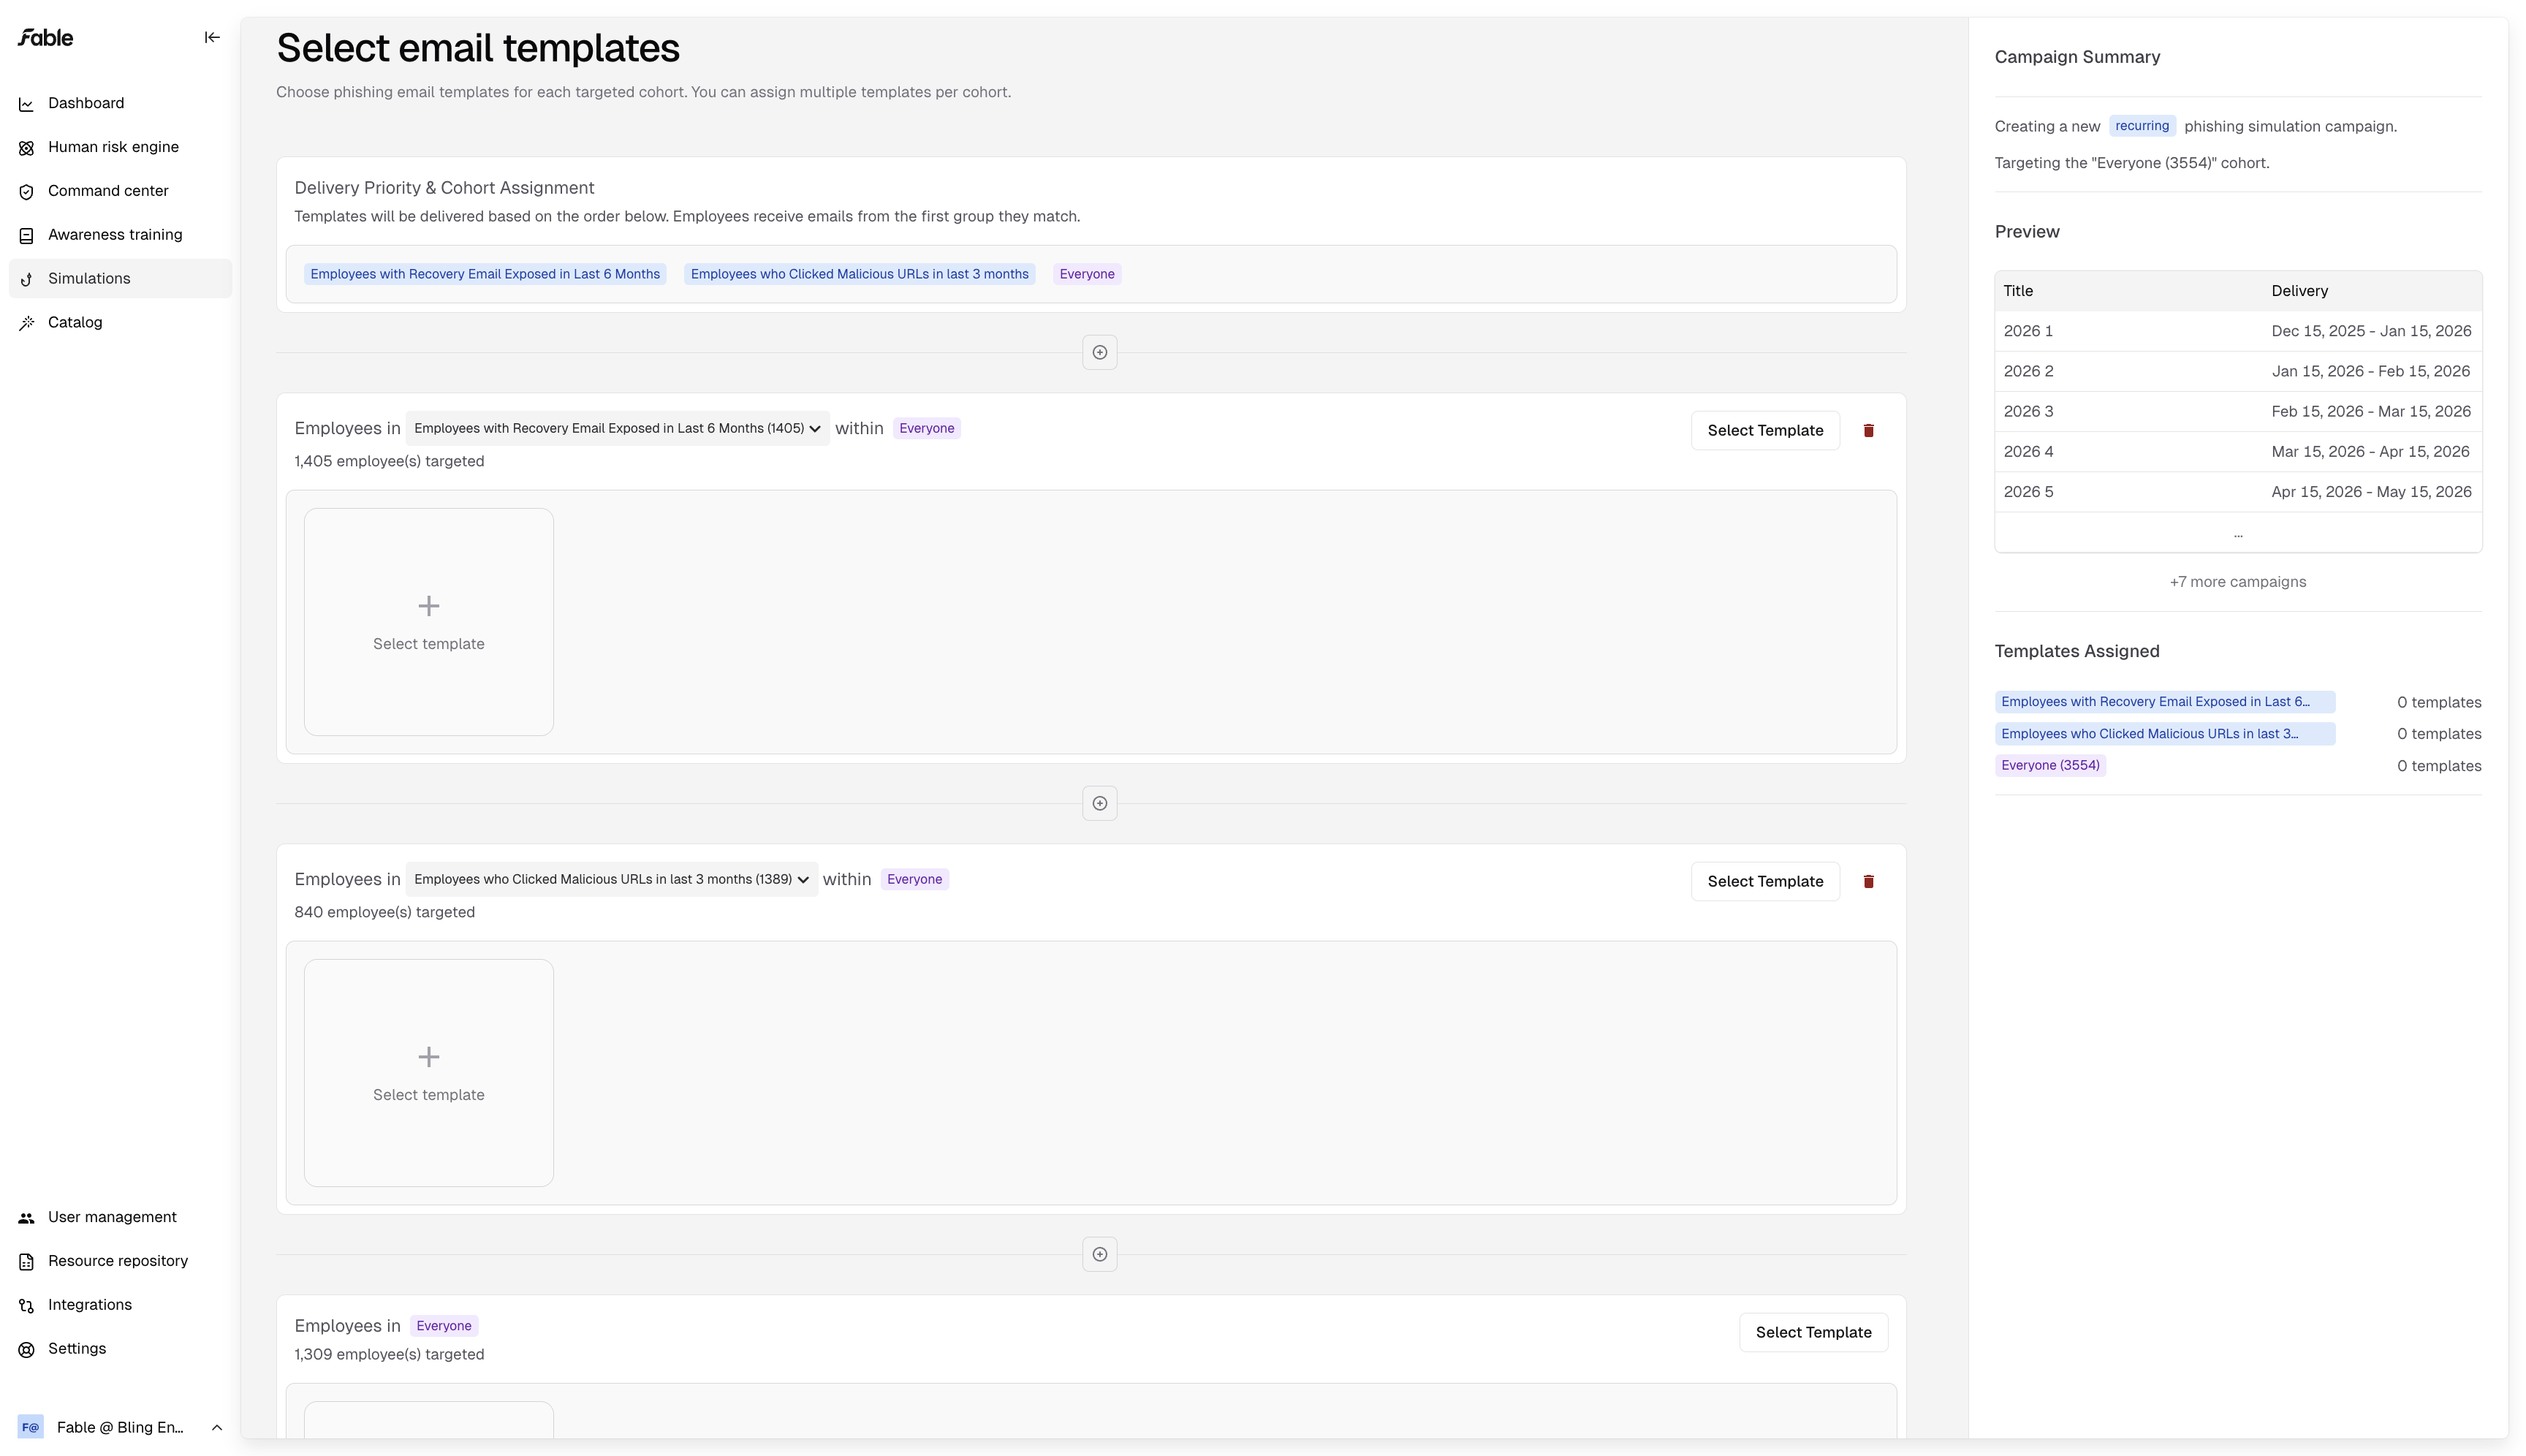Open the Catalog page

click(75, 323)
